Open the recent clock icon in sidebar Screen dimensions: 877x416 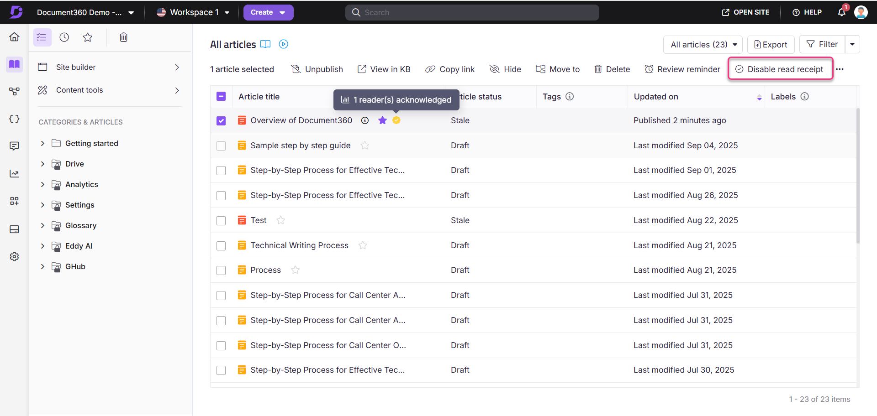pos(64,37)
